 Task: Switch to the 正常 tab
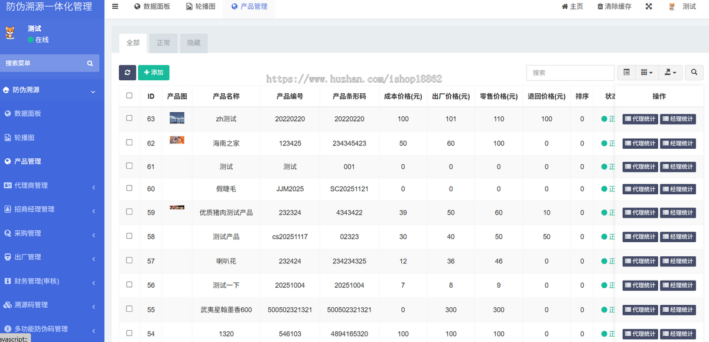(x=163, y=43)
